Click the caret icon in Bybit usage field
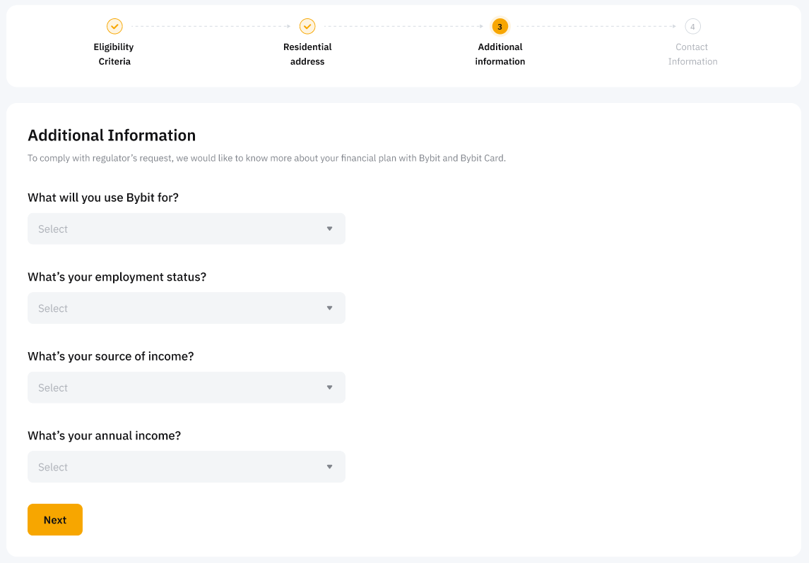This screenshot has height=563, width=809. (x=329, y=229)
